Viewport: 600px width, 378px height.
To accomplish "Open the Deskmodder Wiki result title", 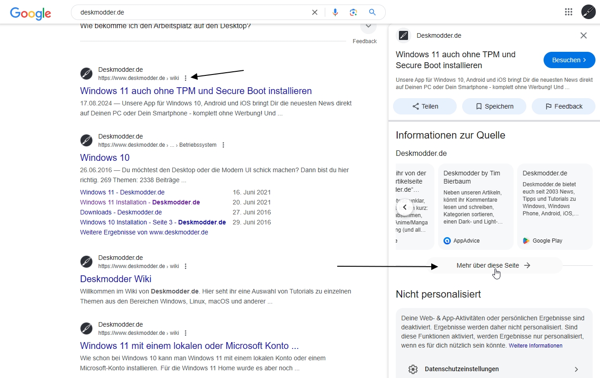I will pos(116,279).
